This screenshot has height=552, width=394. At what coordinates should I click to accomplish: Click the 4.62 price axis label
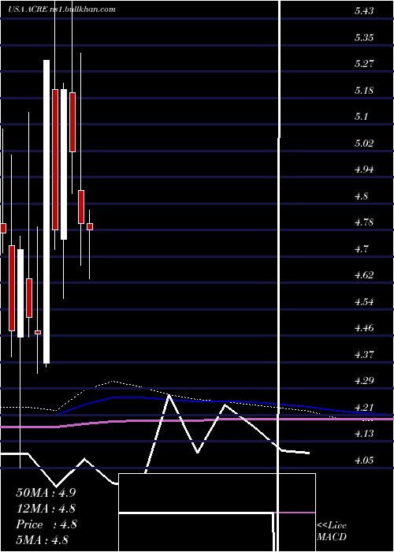[364, 275]
